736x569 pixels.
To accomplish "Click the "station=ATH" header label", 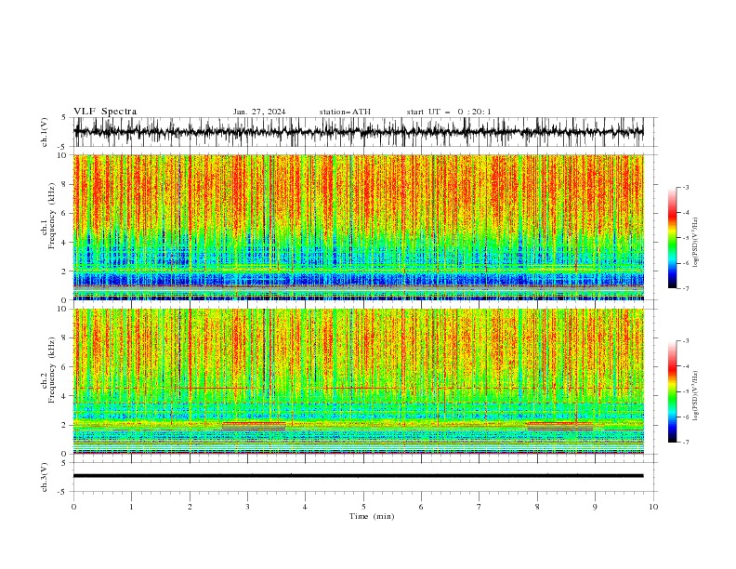I will 345,112.
